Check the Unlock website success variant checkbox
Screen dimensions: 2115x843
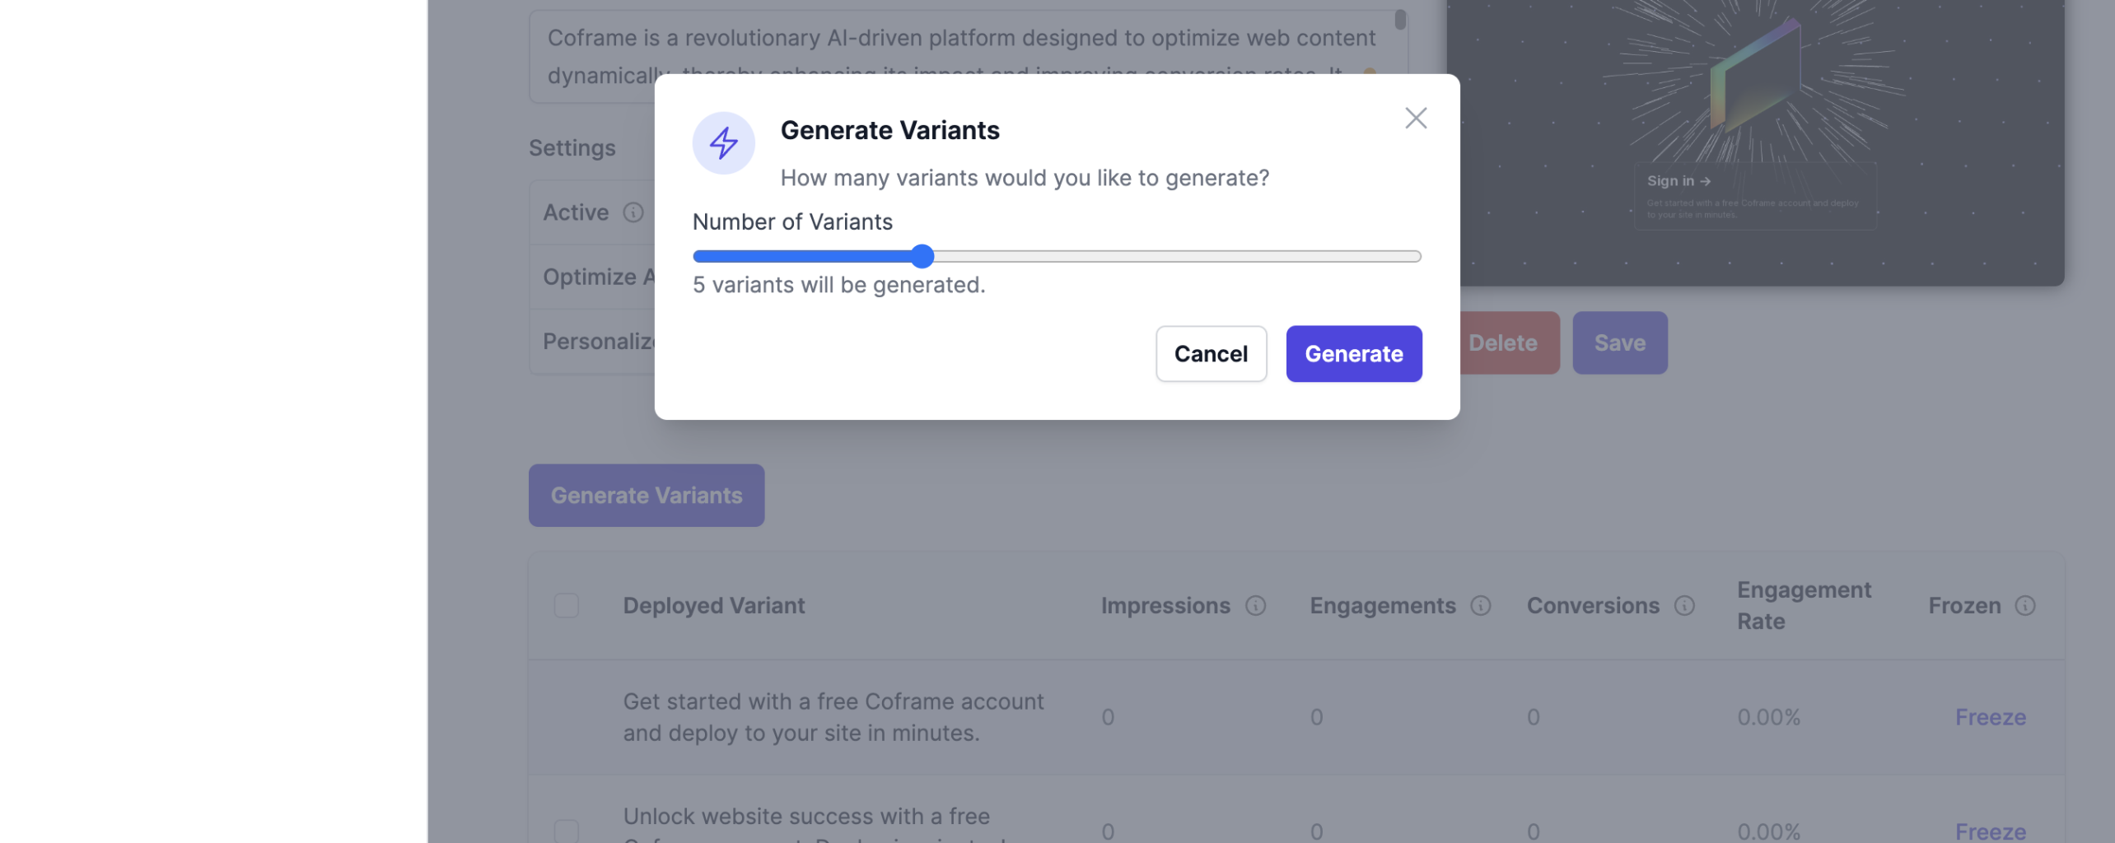point(567,830)
